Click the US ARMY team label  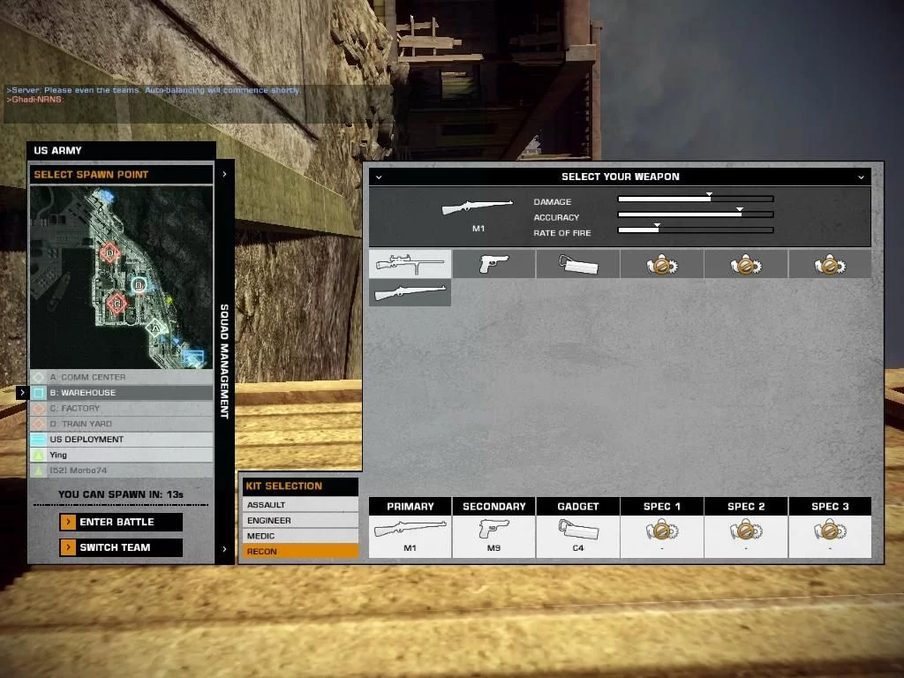tap(57, 150)
